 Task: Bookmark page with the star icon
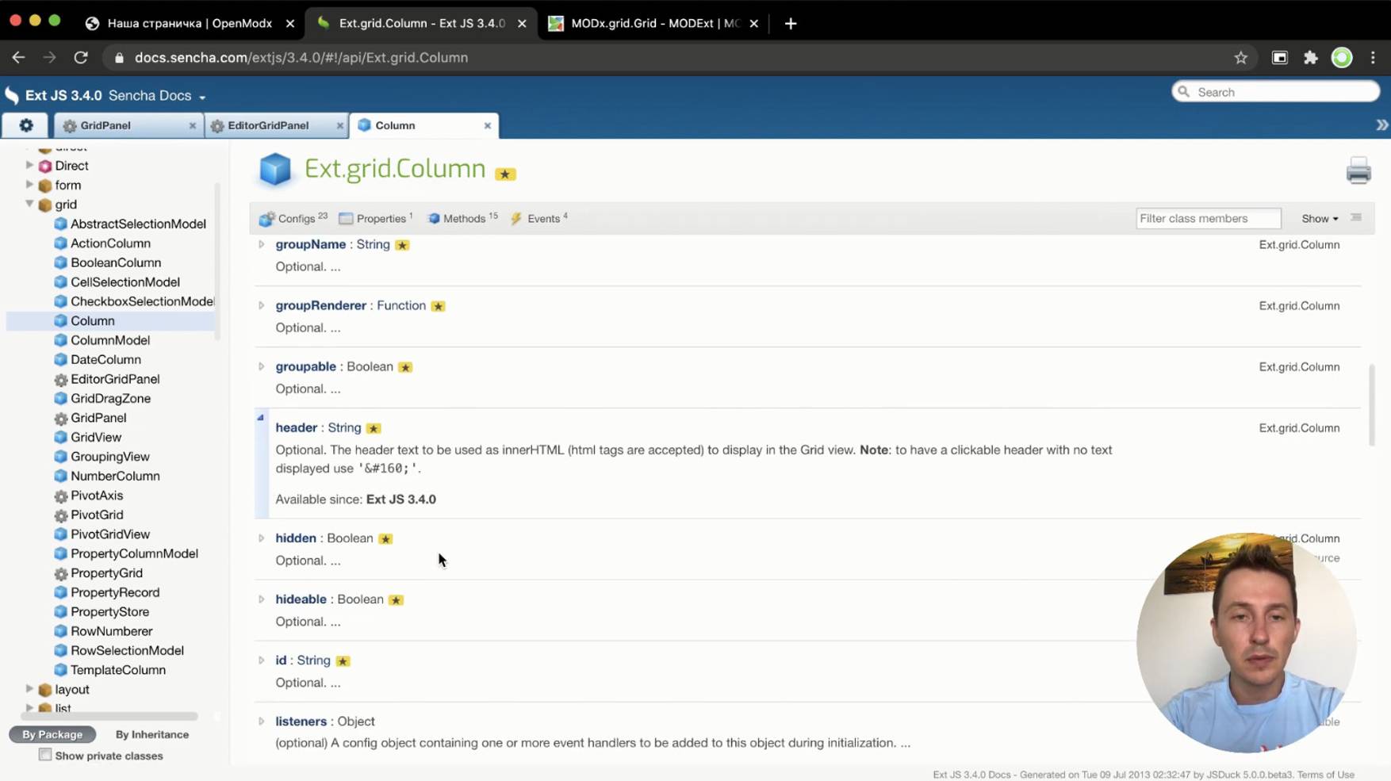pos(1241,58)
